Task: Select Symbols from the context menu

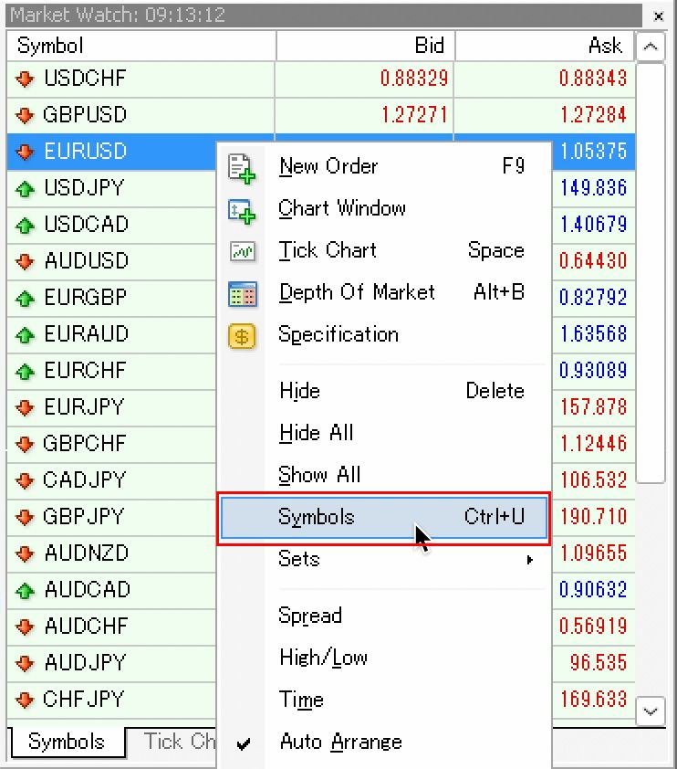Action: [383, 517]
